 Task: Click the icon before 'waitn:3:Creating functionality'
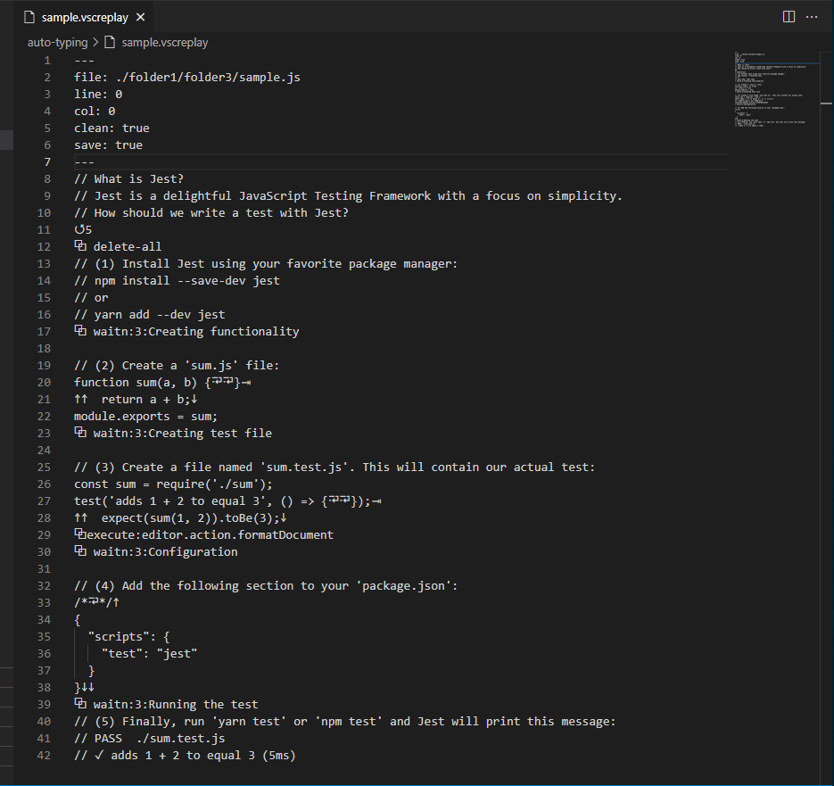click(80, 330)
